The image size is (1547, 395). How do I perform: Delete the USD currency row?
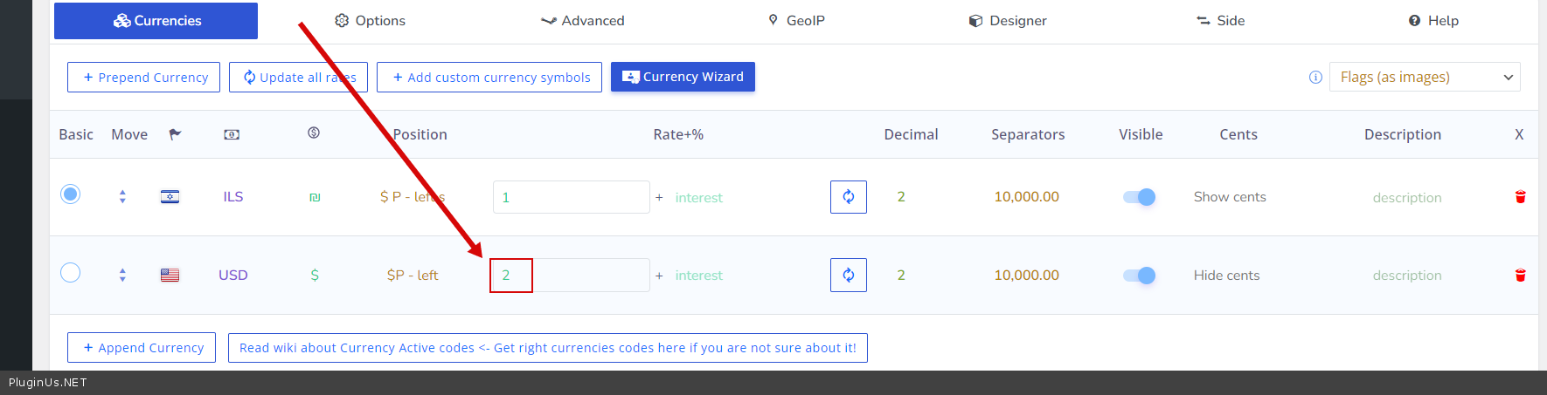click(1520, 276)
